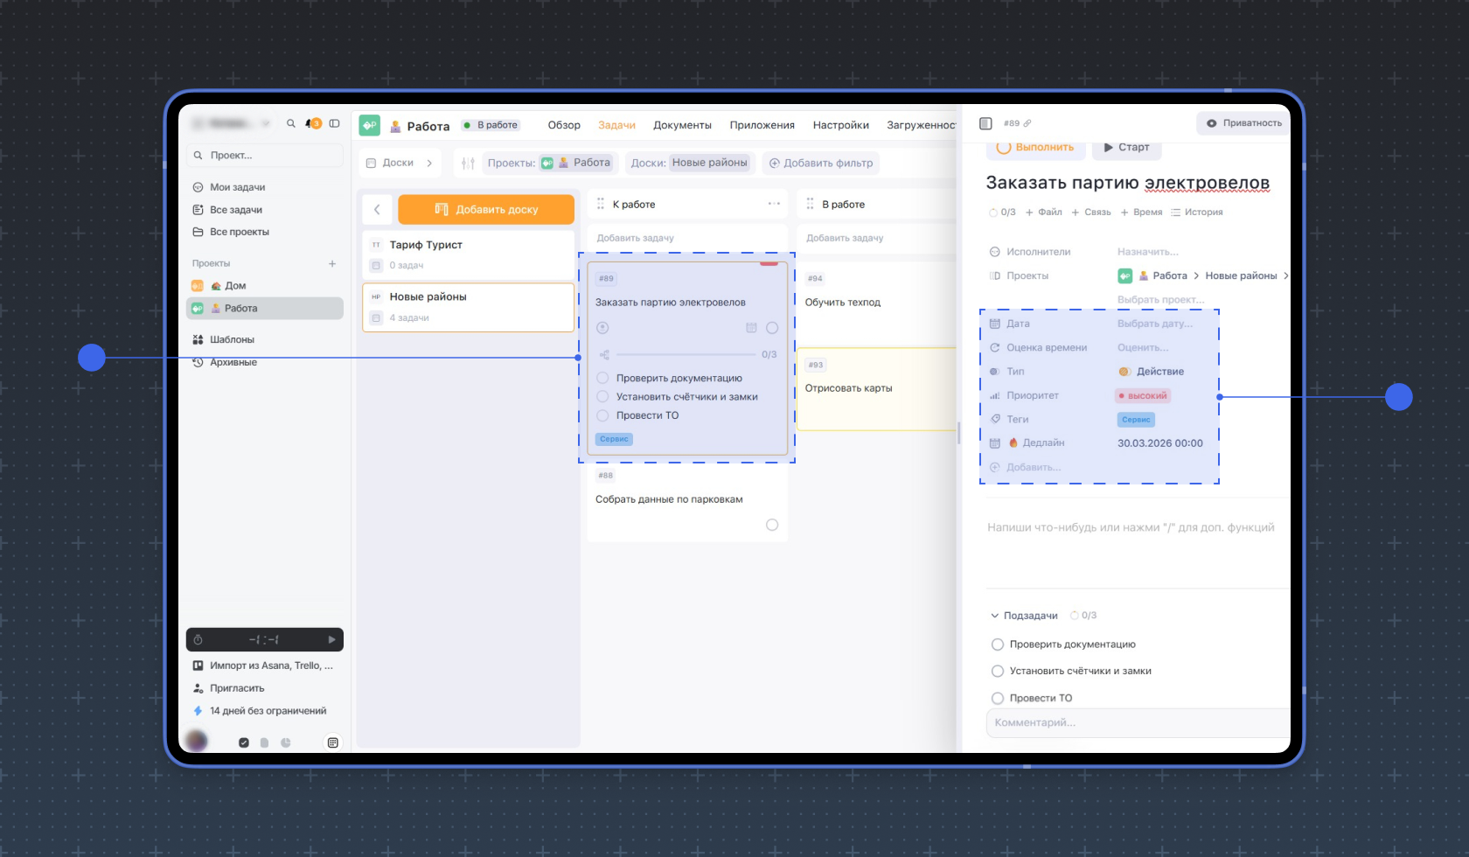Open the Настройки tab
This screenshot has width=1469, height=857.
pyautogui.click(x=840, y=125)
